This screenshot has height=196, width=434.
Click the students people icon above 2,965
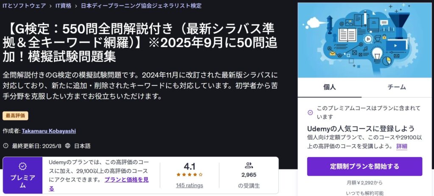point(249,166)
